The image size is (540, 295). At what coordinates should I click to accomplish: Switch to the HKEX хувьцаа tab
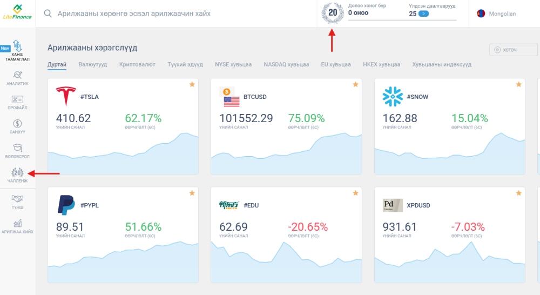pos(382,64)
